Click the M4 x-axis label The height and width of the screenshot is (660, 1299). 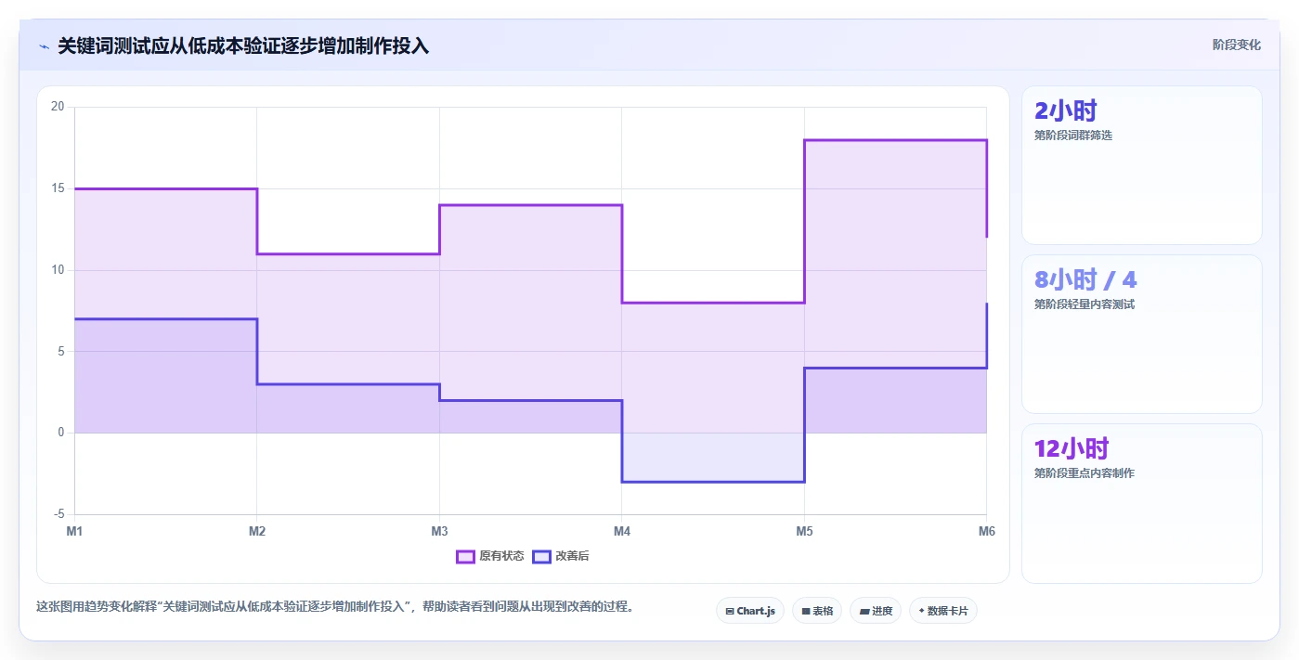622,532
